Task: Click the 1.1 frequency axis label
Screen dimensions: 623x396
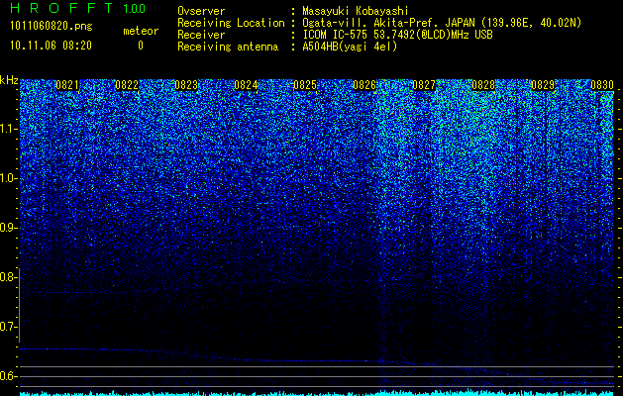Action: tap(8, 129)
